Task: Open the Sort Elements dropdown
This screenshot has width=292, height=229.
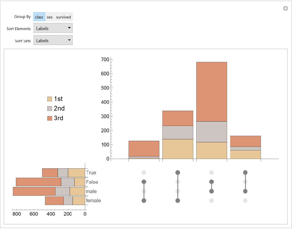Action: coord(53,28)
